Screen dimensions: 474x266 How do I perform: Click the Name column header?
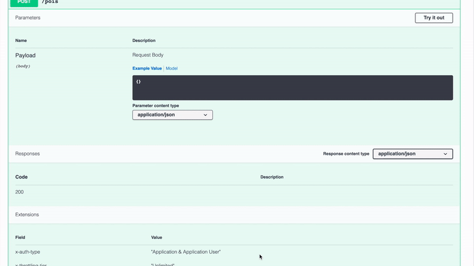[x=21, y=40]
